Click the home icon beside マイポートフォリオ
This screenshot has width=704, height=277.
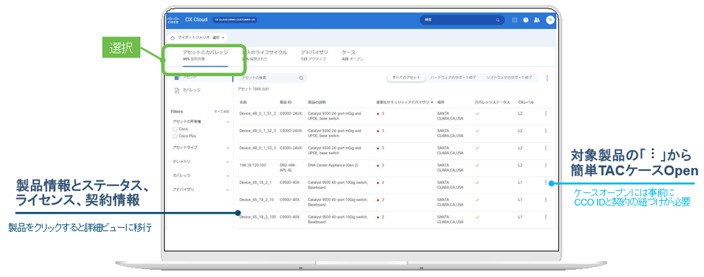coord(173,38)
